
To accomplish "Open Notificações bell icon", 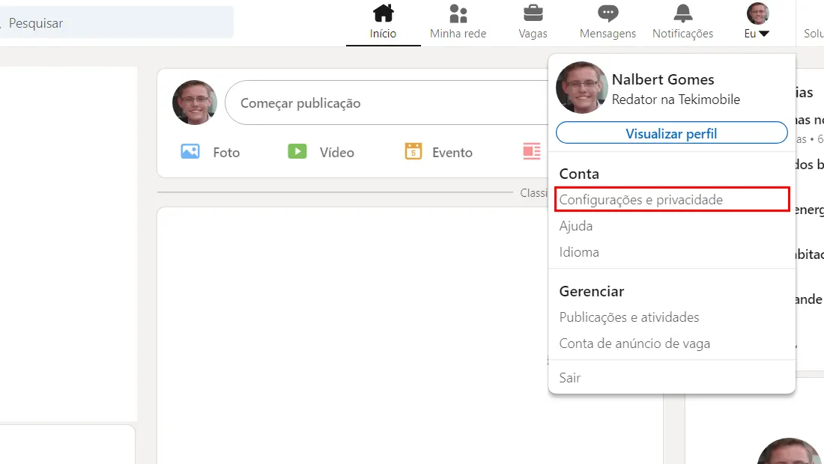I will tap(683, 13).
